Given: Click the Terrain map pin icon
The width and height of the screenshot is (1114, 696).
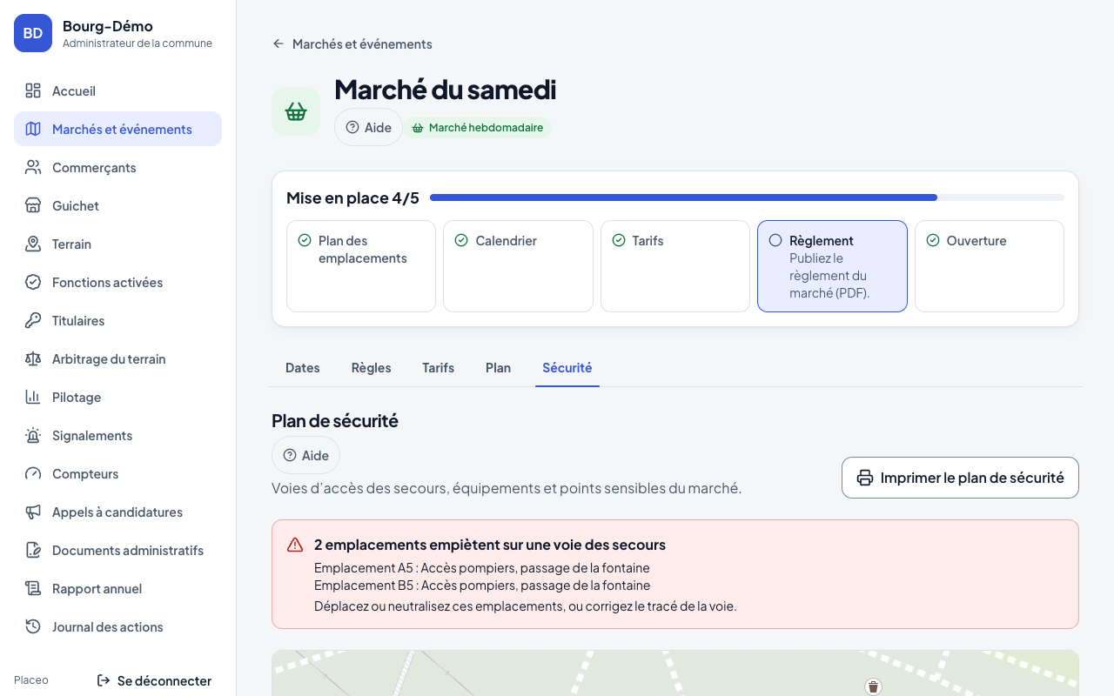Looking at the screenshot, I should (x=33, y=244).
